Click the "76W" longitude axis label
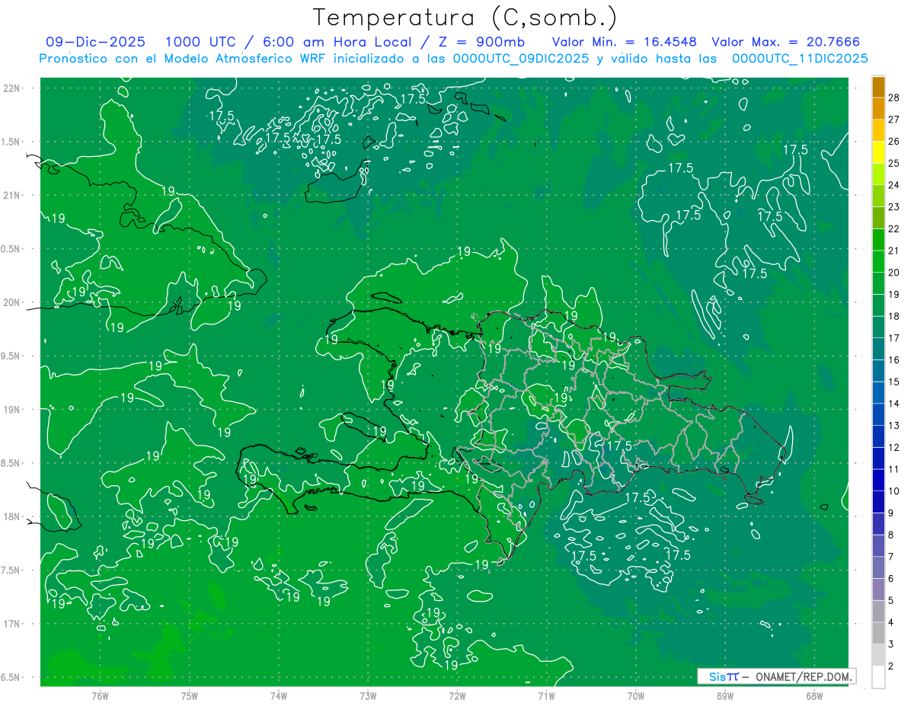914x706 pixels. pos(99,695)
